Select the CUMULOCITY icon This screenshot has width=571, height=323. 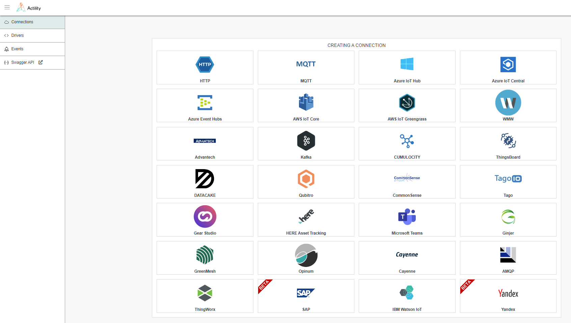(x=407, y=141)
